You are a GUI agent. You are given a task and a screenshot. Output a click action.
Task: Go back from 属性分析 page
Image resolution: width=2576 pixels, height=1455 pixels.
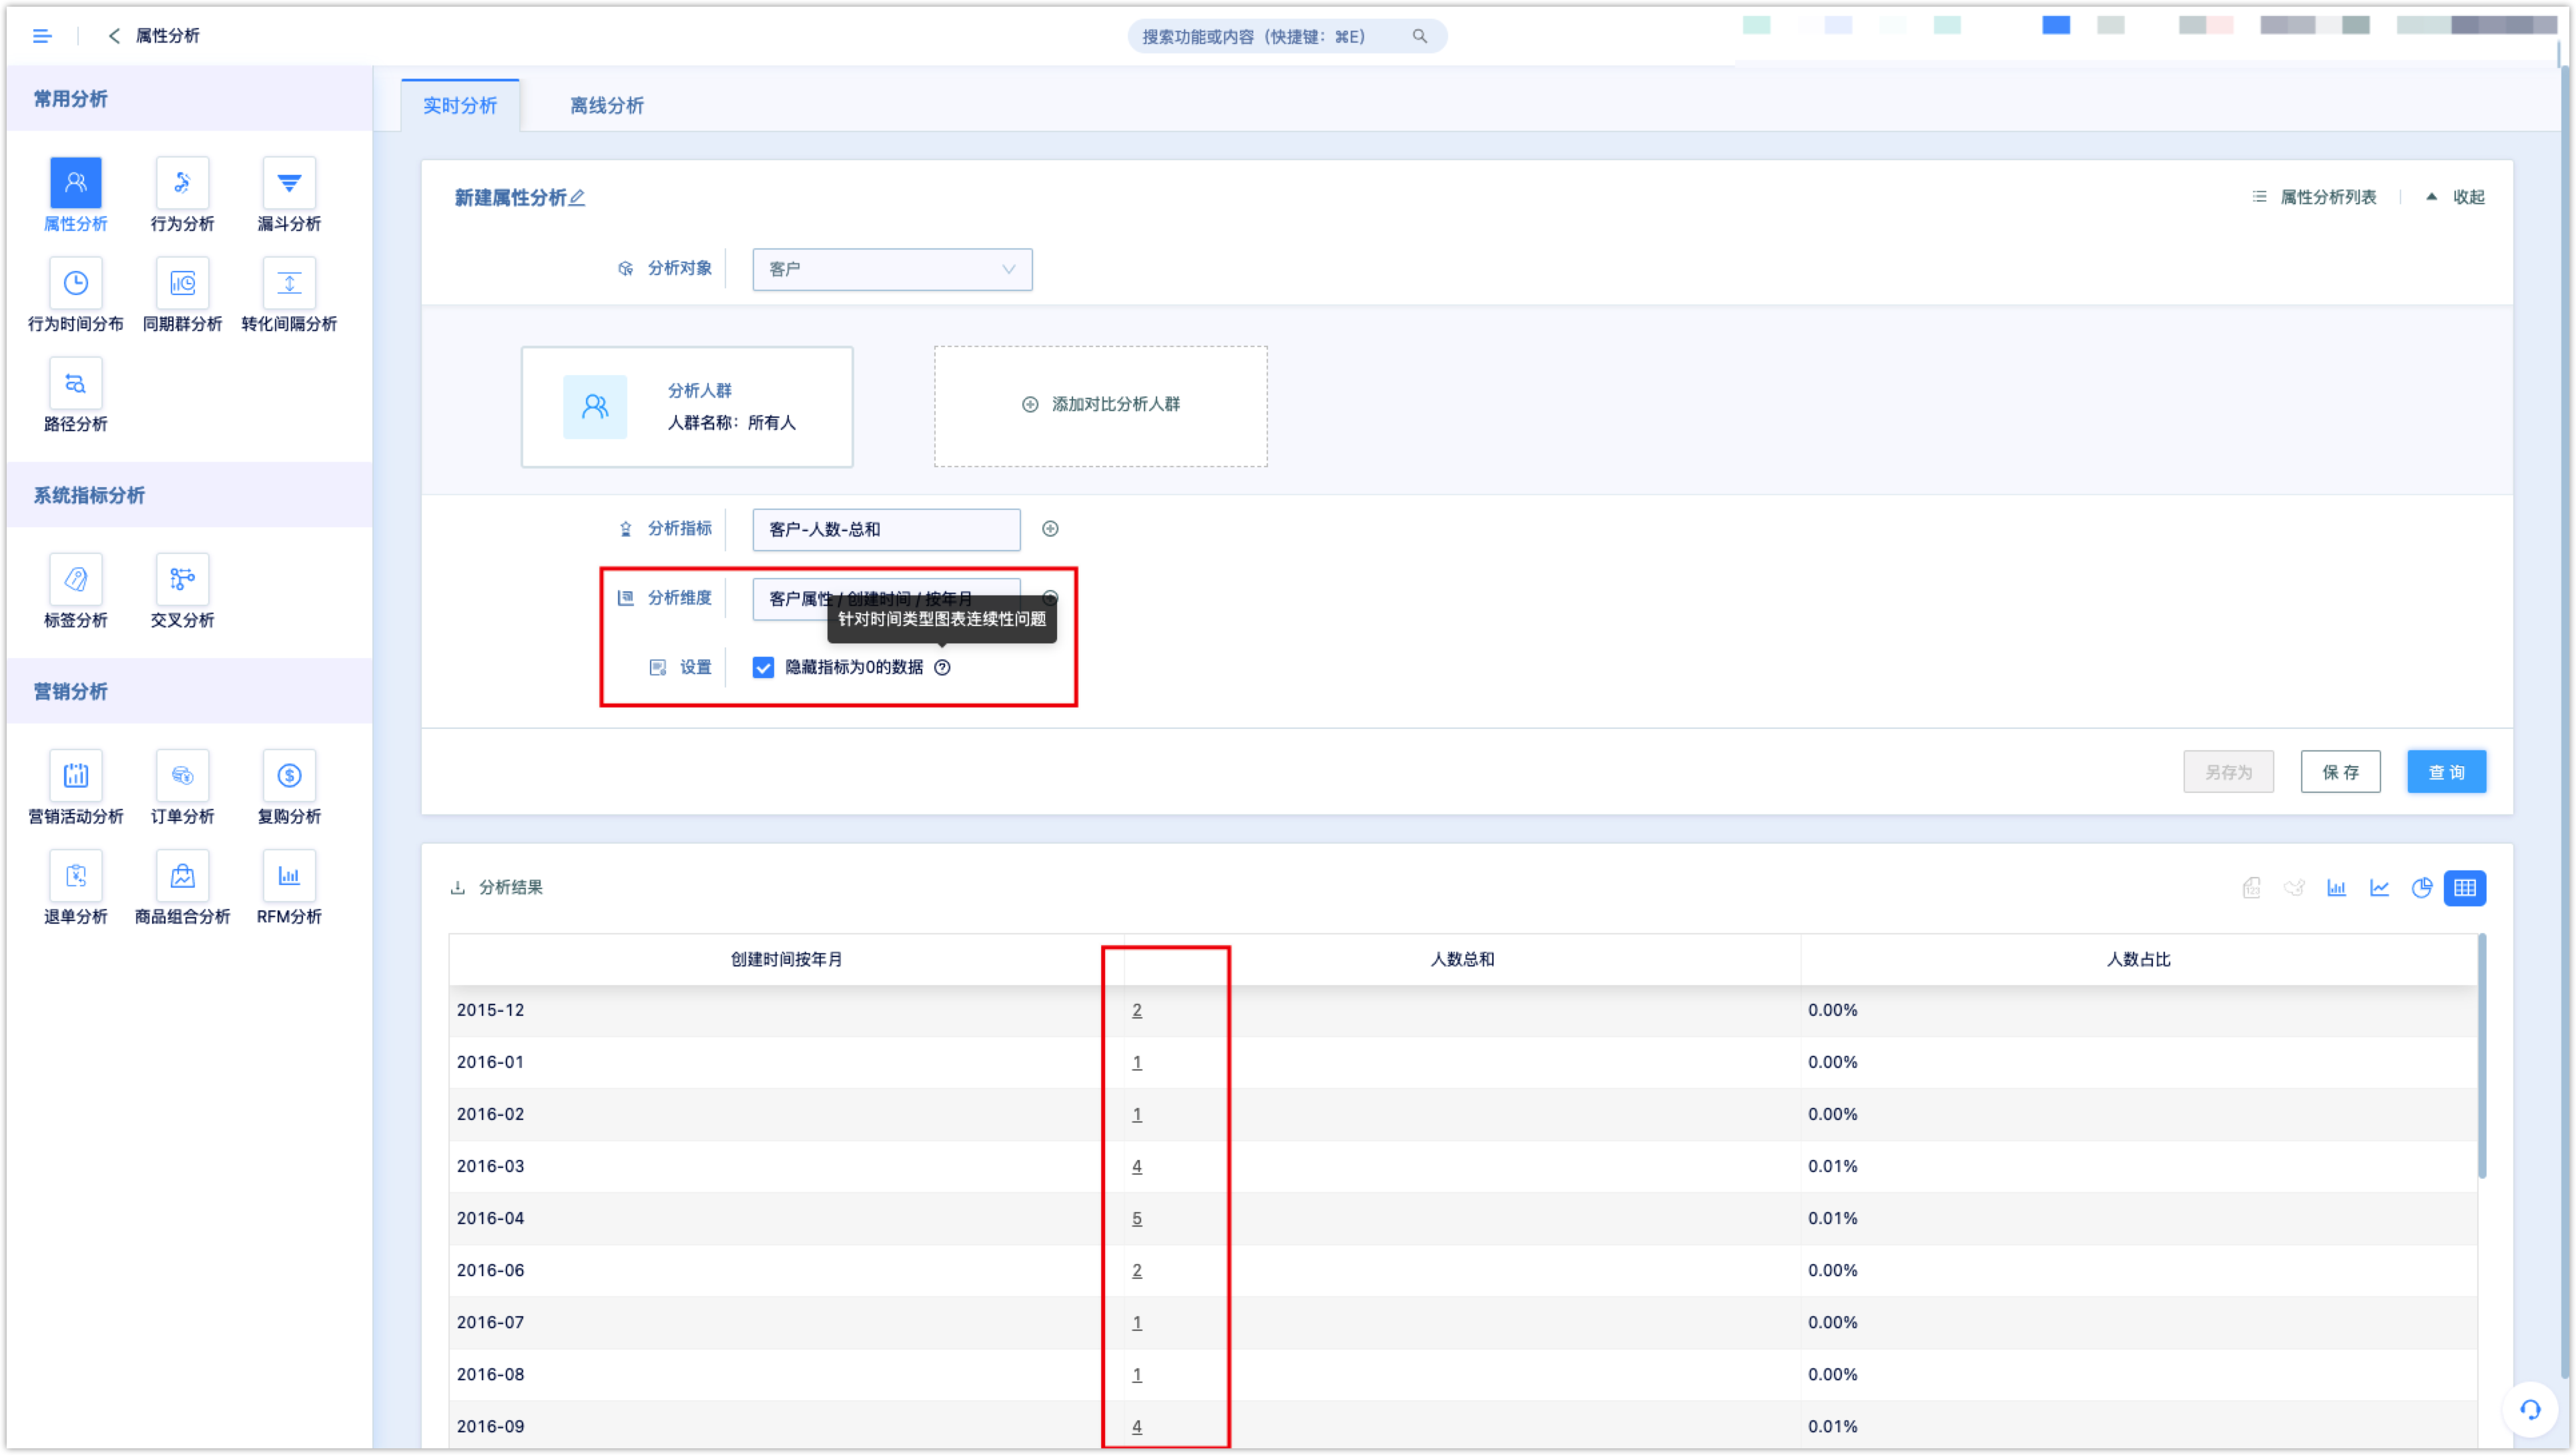(114, 36)
